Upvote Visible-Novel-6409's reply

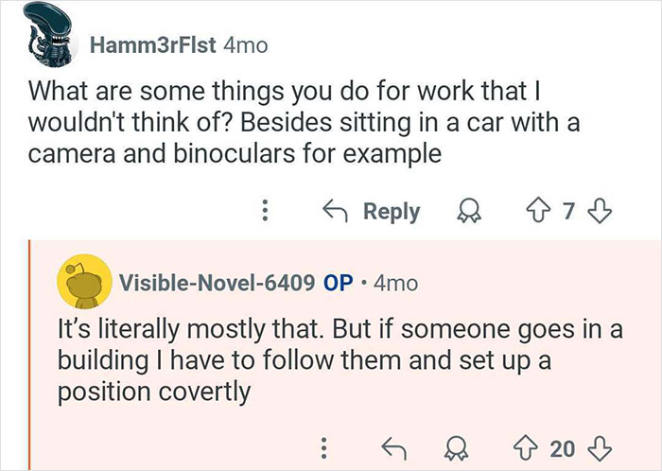(x=527, y=445)
